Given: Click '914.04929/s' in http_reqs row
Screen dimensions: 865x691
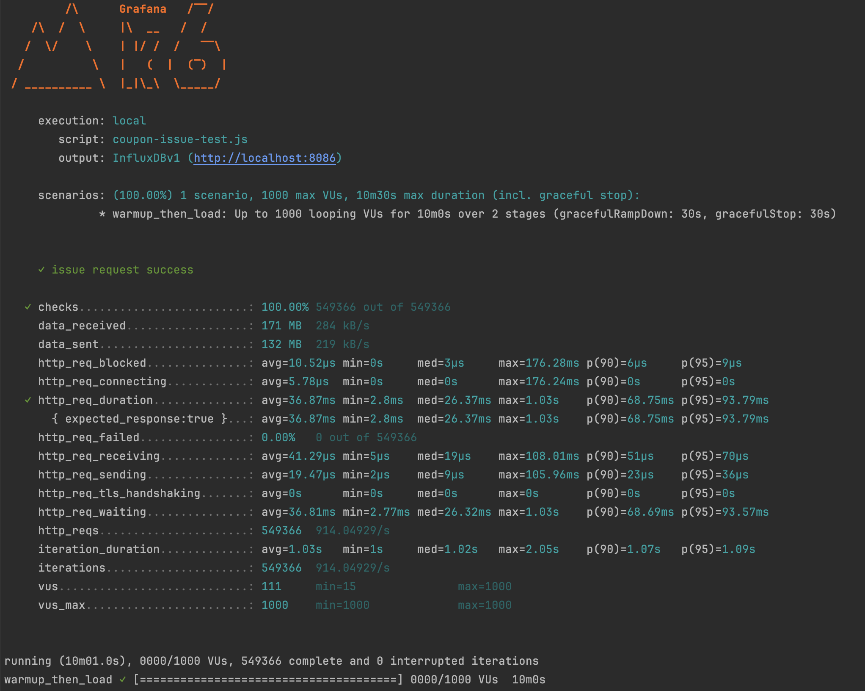Looking at the screenshot, I should point(353,531).
